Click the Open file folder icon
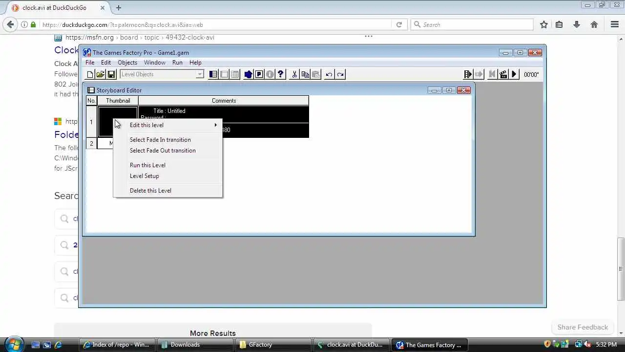The image size is (625, 352). point(101,74)
